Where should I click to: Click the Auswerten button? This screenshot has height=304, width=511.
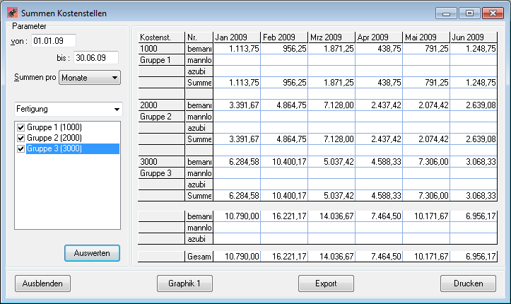[x=92, y=252]
